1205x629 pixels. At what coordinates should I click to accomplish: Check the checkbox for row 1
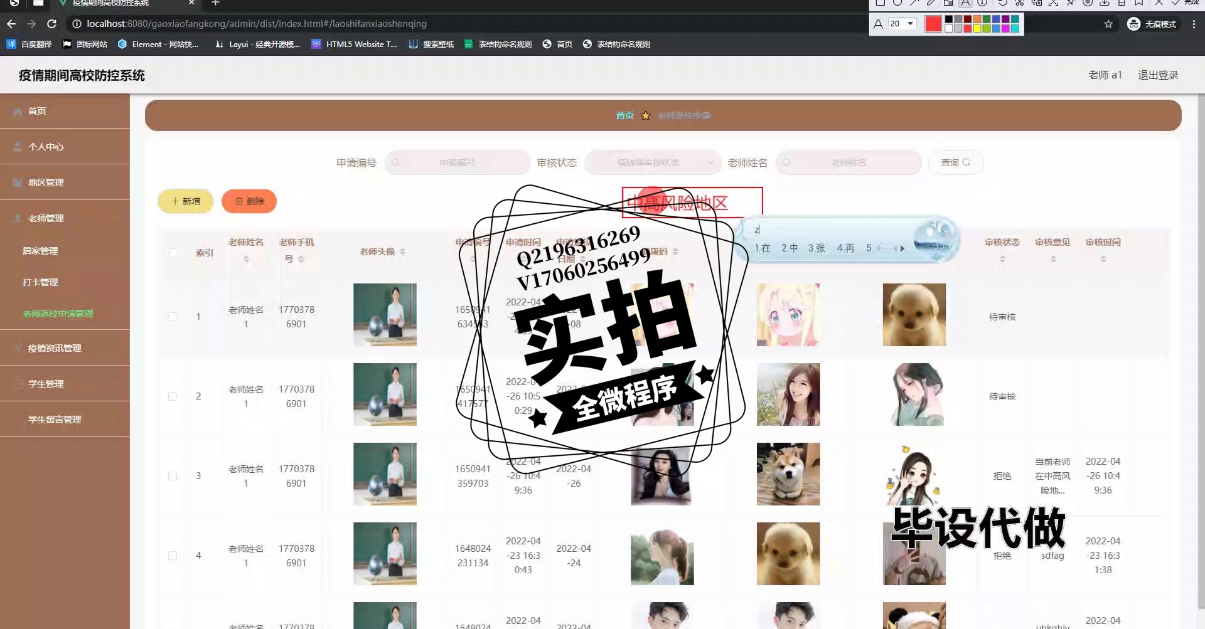(173, 317)
